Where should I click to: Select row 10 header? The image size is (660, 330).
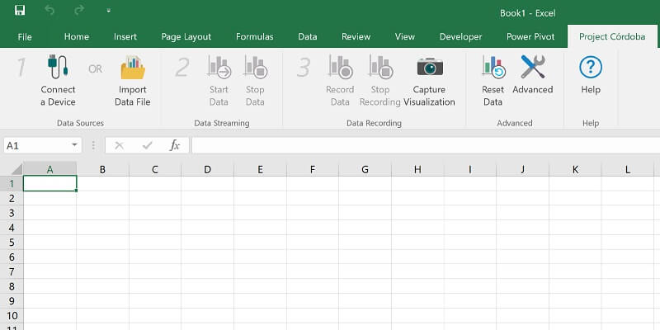(x=12, y=316)
